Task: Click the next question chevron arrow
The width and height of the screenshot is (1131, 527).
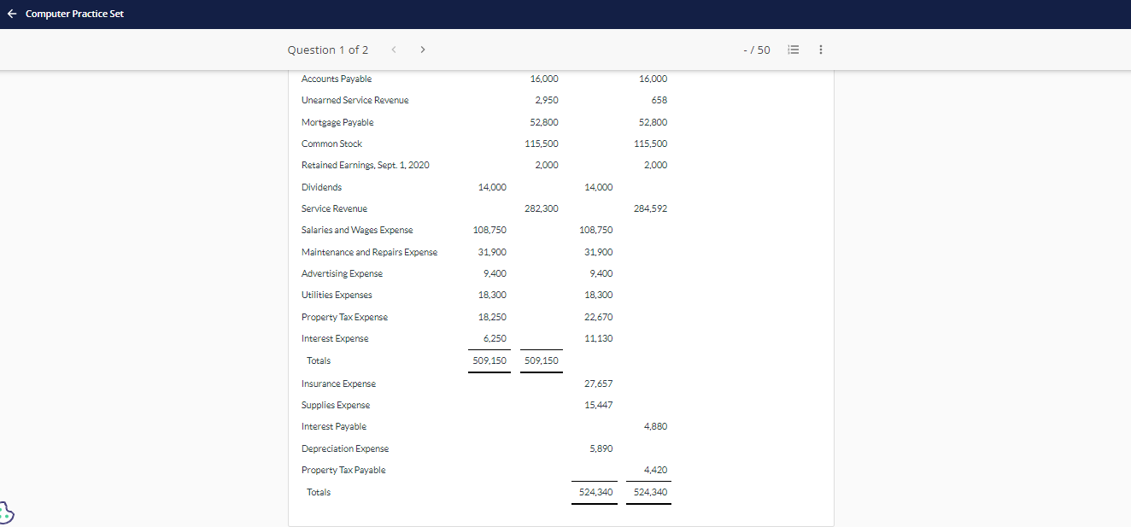Action: click(x=422, y=50)
